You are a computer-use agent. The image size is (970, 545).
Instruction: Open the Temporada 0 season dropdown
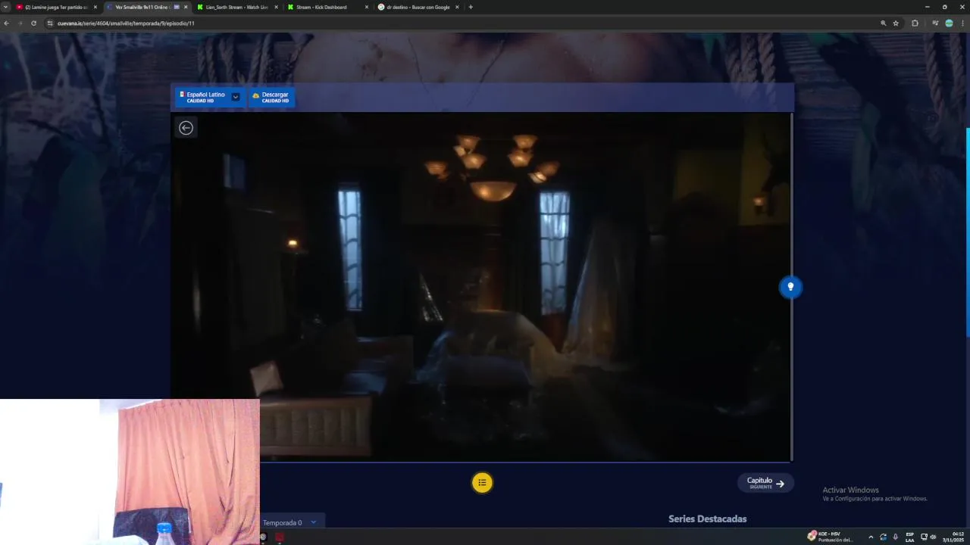292,522
